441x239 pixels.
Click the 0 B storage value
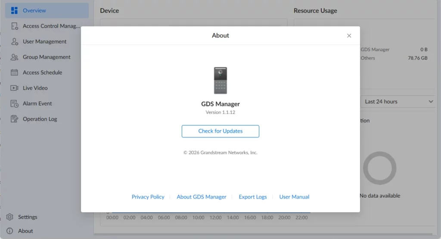click(424, 50)
